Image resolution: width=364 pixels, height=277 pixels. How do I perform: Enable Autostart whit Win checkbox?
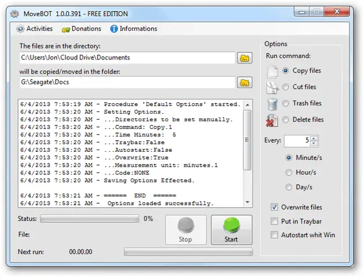pos(274,235)
